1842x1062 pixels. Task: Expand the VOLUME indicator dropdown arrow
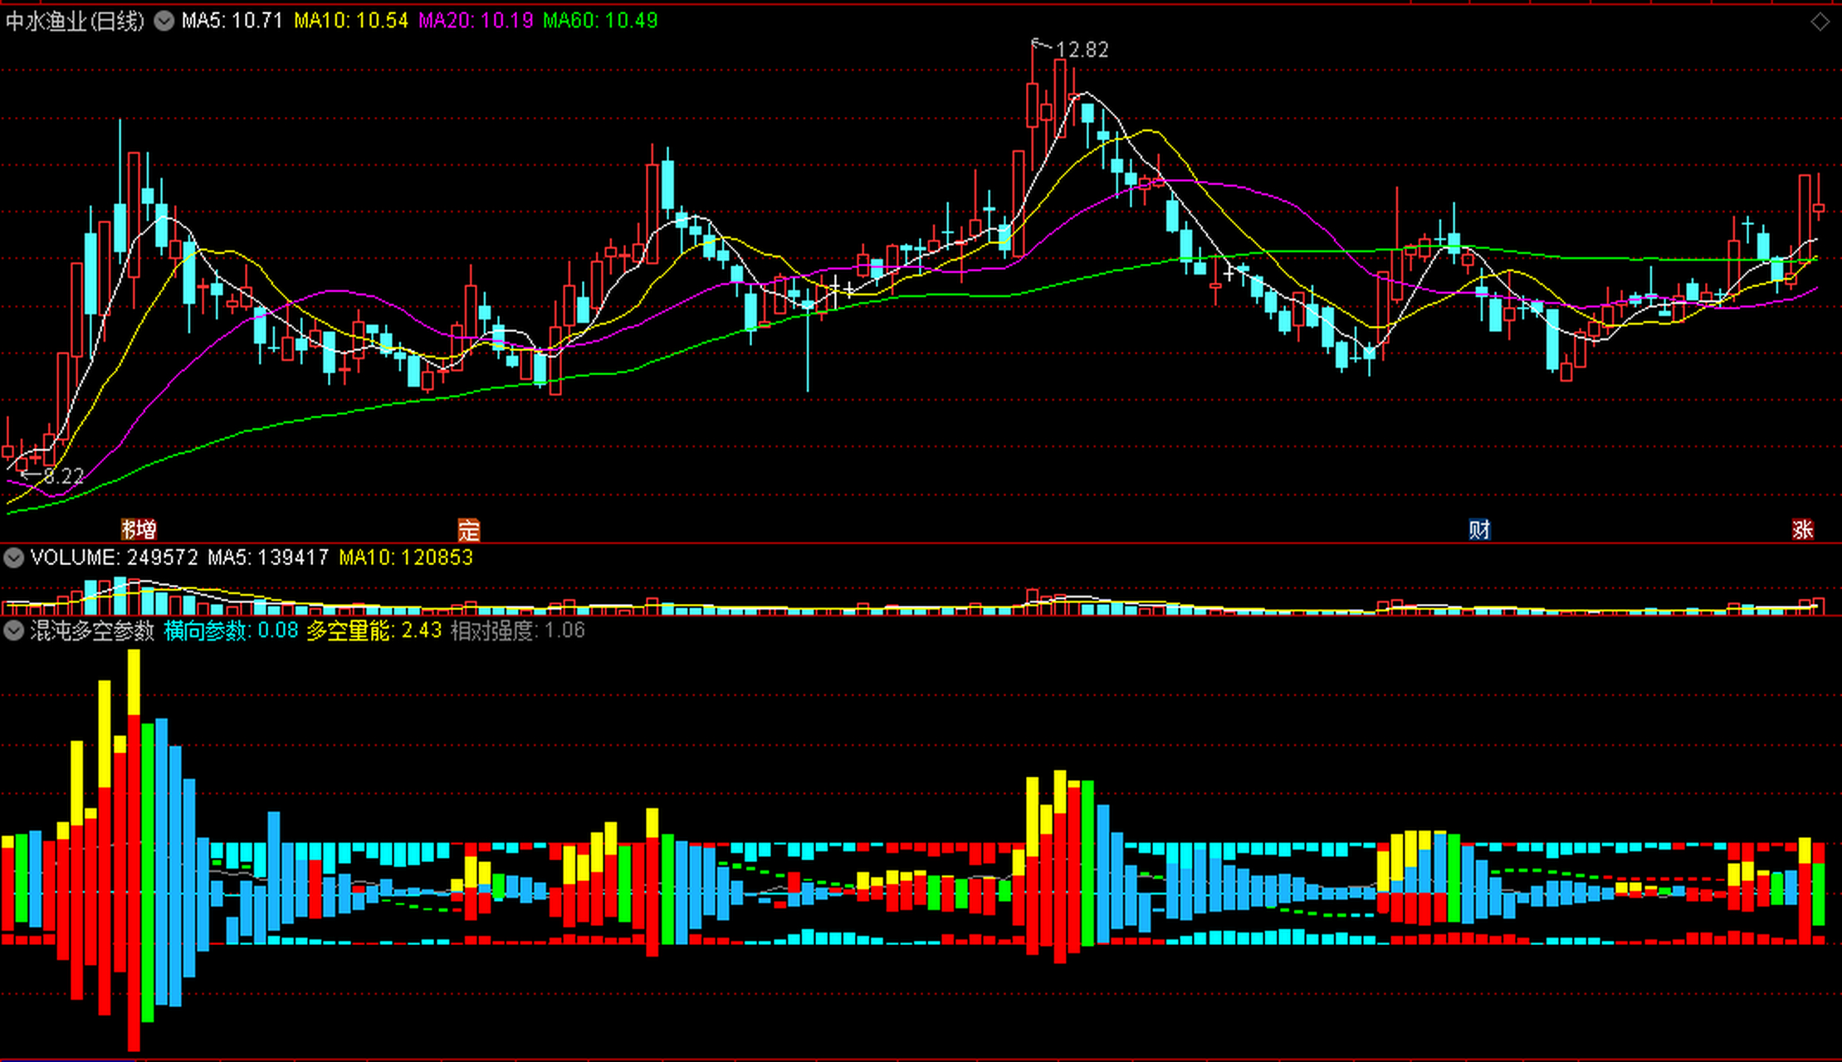pyautogui.click(x=13, y=558)
